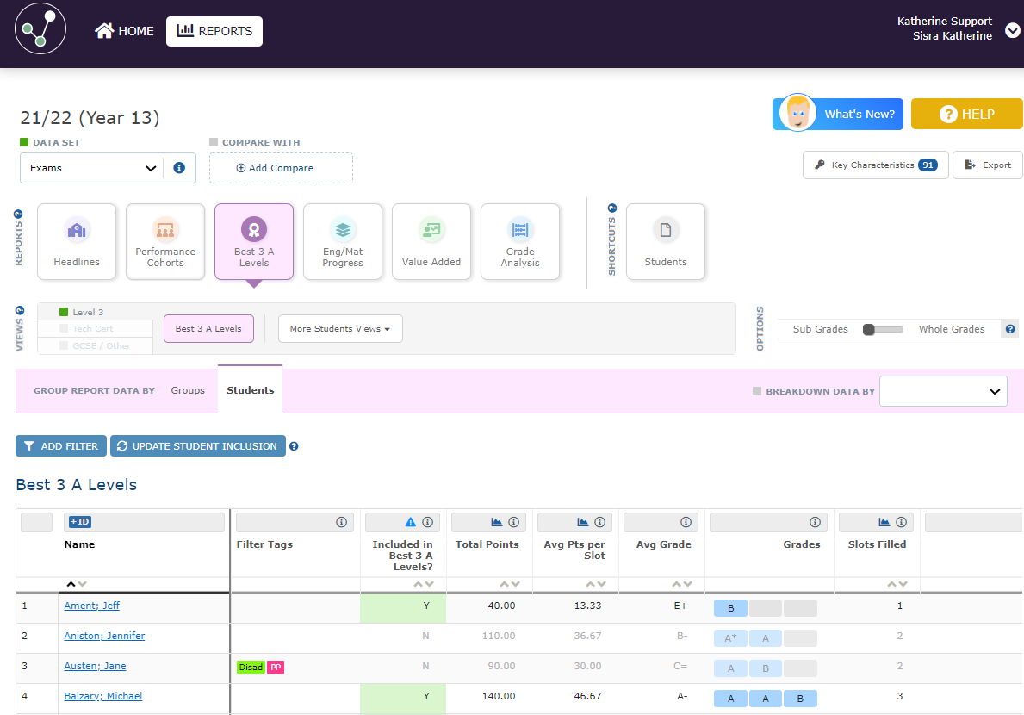Click the data set info icon
Screen dimensions: 1024x715
tap(179, 168)
